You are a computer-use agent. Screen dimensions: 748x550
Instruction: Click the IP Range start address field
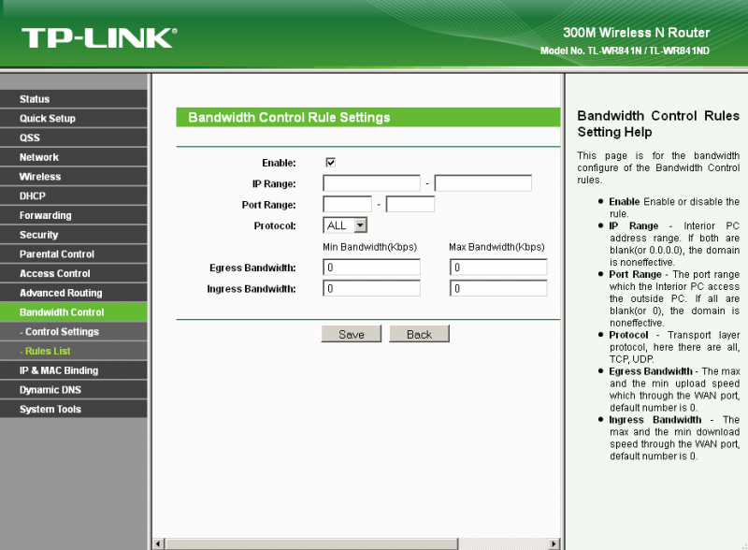371,183
